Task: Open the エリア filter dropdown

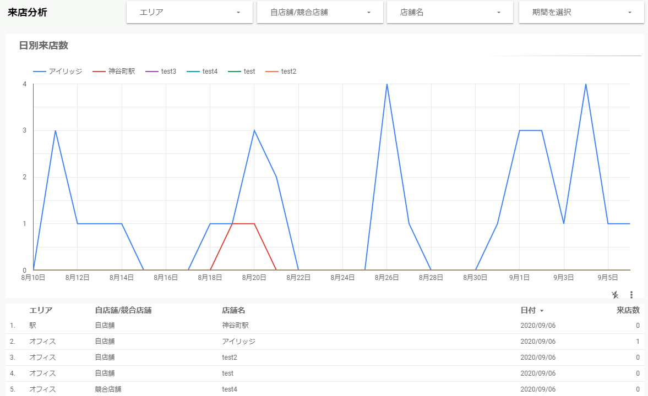Action: (190, 13)
